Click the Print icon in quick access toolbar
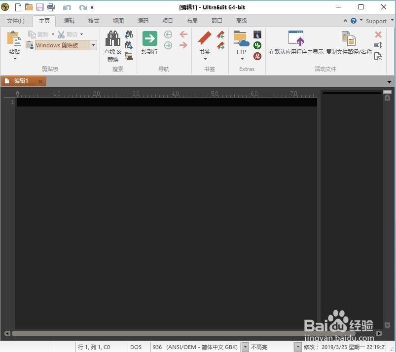396x352 pixels. (51, 7)
